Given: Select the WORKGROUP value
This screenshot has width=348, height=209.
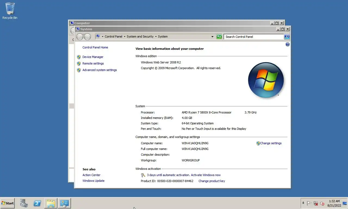Looking at the screenshot, I should coord(191,160).
